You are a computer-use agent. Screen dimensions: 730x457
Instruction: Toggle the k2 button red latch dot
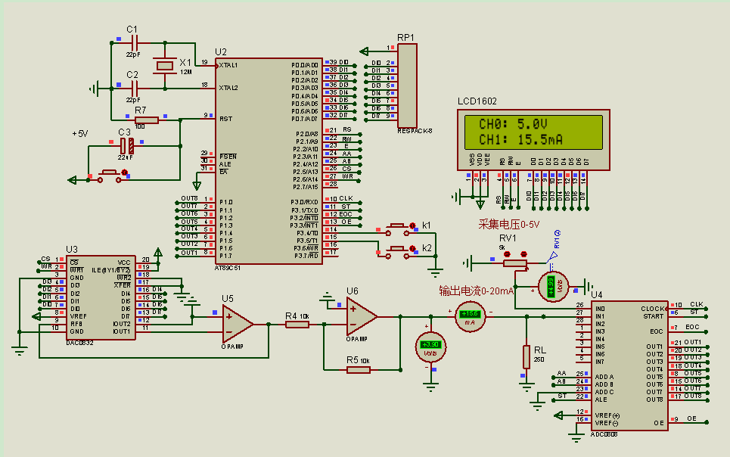412,248
